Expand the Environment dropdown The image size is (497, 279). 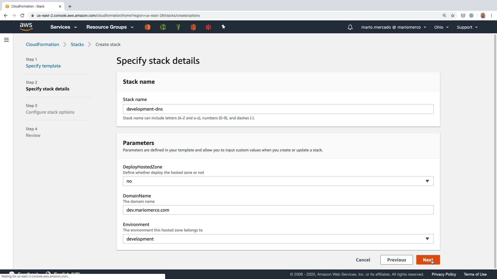(278, 239)
